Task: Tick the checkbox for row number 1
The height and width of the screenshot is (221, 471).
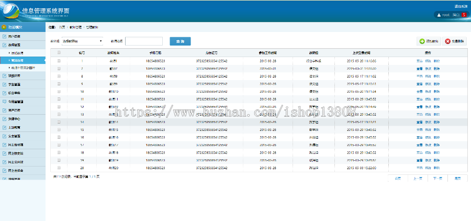Action: coord(59,61)
